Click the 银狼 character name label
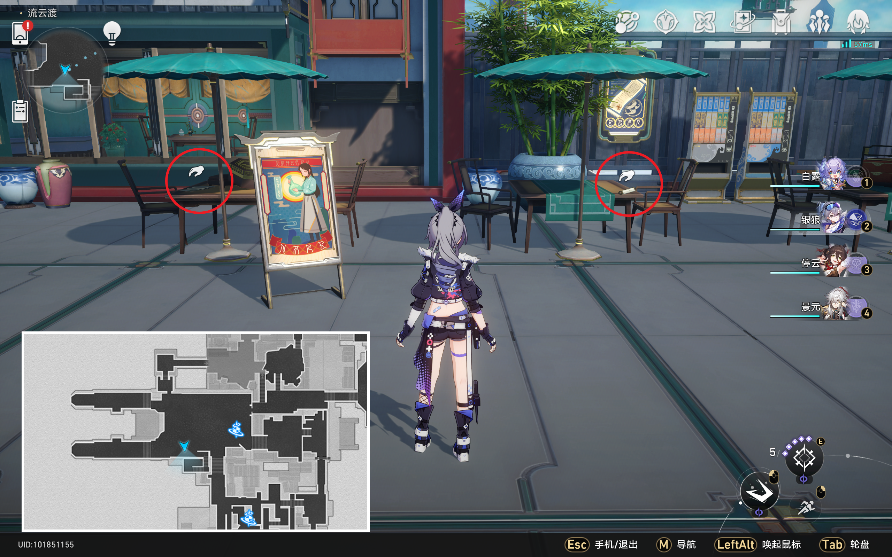 pos(810,220)
